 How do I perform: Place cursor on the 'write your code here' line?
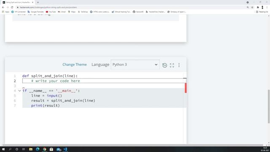point(104,81)
